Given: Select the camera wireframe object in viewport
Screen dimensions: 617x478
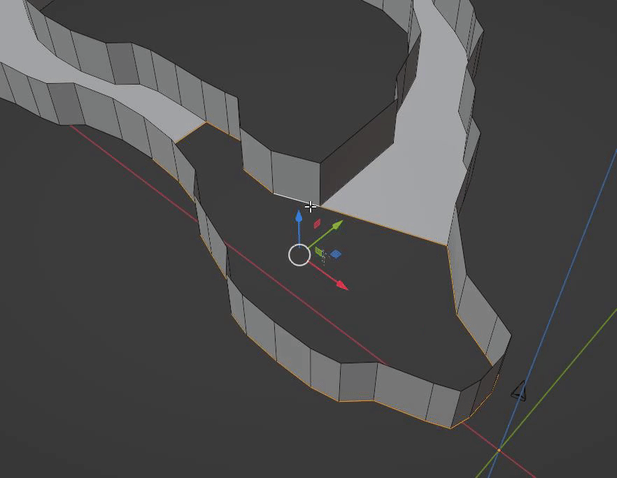Looking at the screenshot, I should [519, 391].
